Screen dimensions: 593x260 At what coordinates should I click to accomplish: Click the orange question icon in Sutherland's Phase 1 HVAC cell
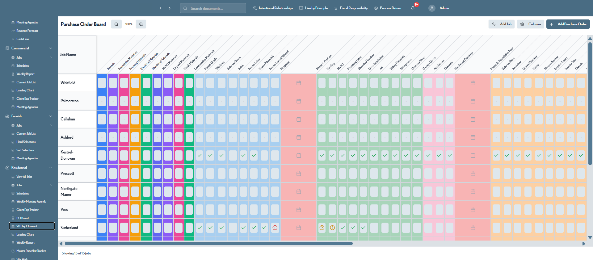[332, 228]
